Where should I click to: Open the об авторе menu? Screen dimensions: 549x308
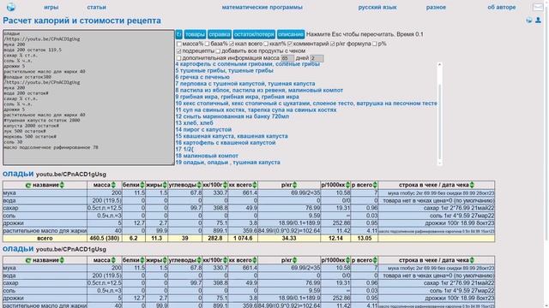tap(501, 8)
